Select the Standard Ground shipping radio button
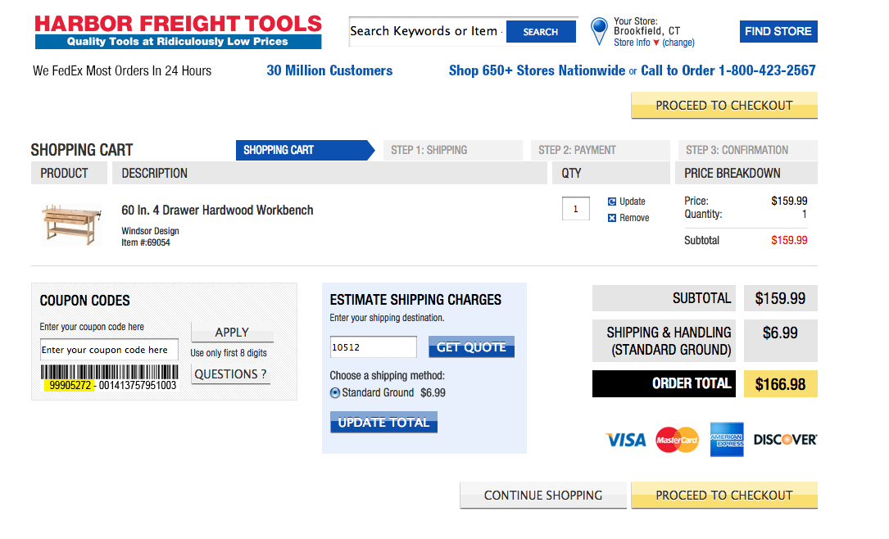The image size is (889, 539). click(335, 392)
